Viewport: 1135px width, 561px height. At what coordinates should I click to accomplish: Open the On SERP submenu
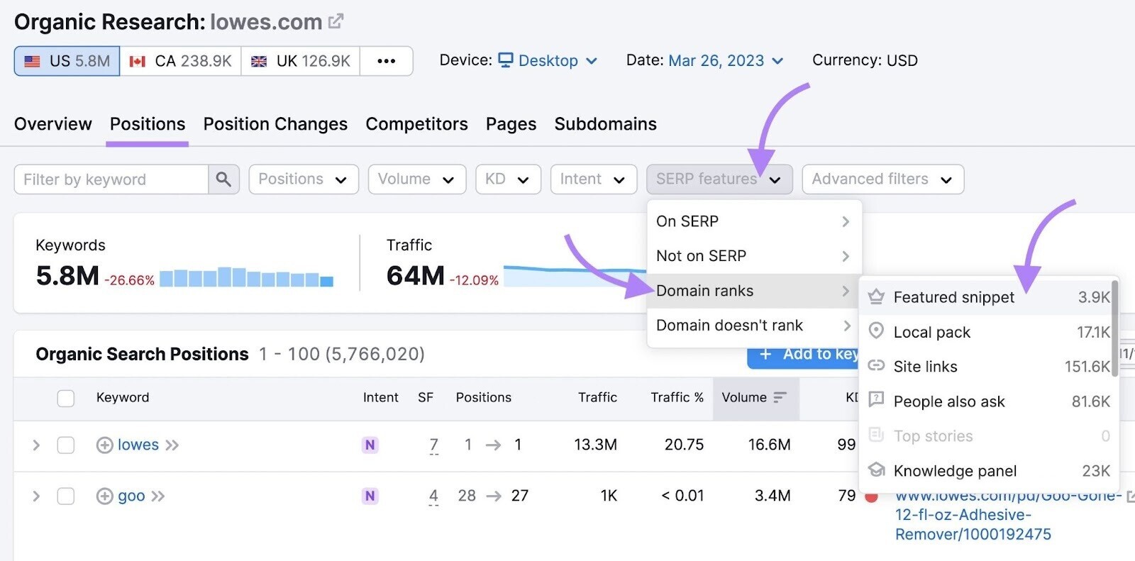(x=754, y=221)
